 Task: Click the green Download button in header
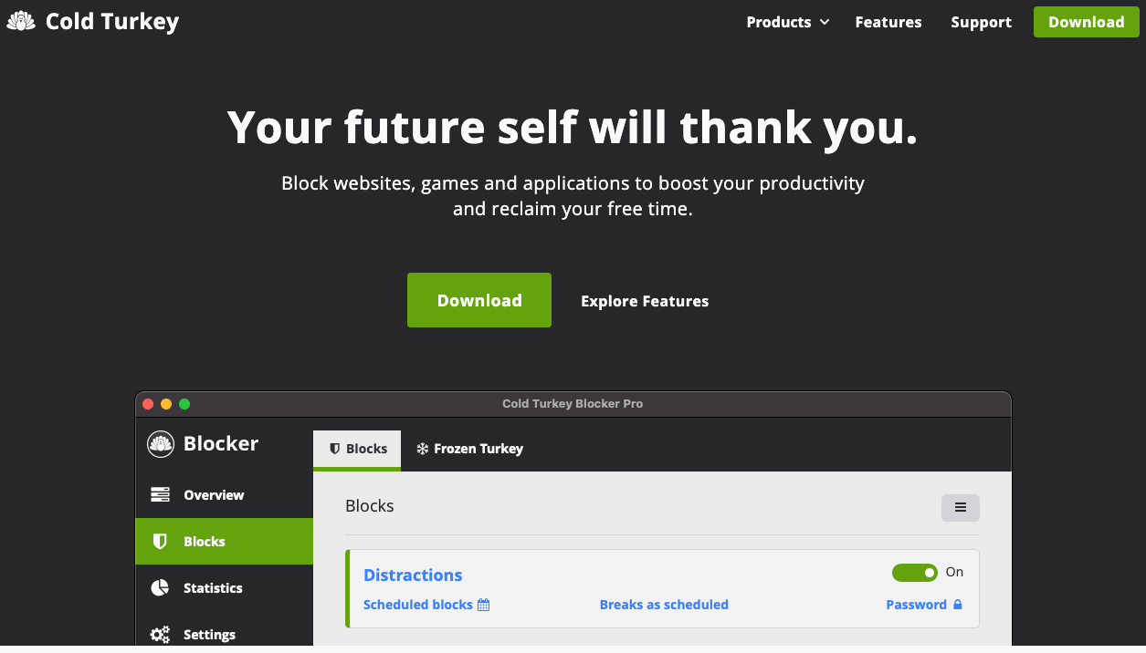point(1086,22)
